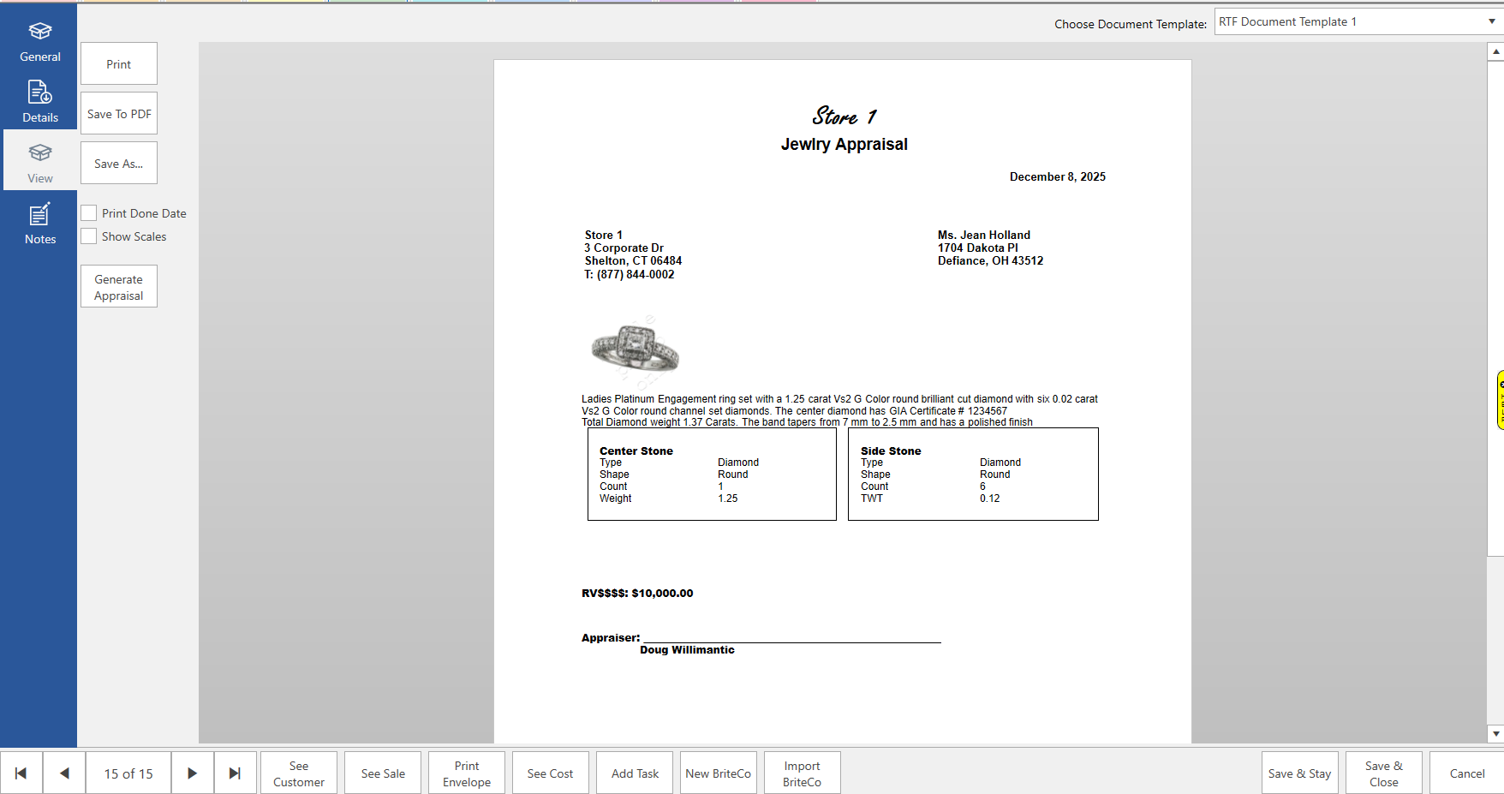This screenshot has width=1504, height=794.
Task: Open the General section icon
Action: pos(39,33)
